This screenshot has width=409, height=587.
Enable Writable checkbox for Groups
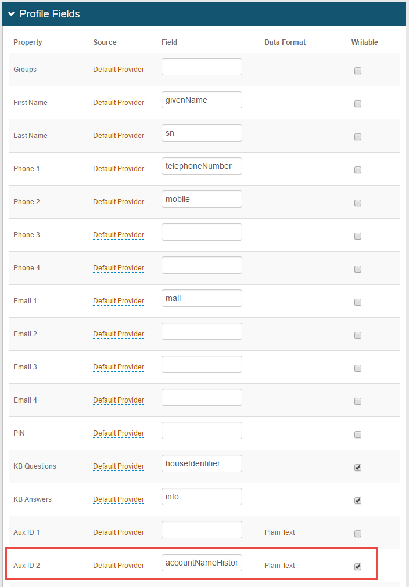click(x=358, y=71)
